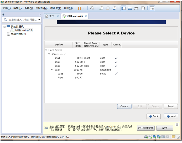
Task: Click the revert to snapshot icon
Action: click(x=108, y=8)
